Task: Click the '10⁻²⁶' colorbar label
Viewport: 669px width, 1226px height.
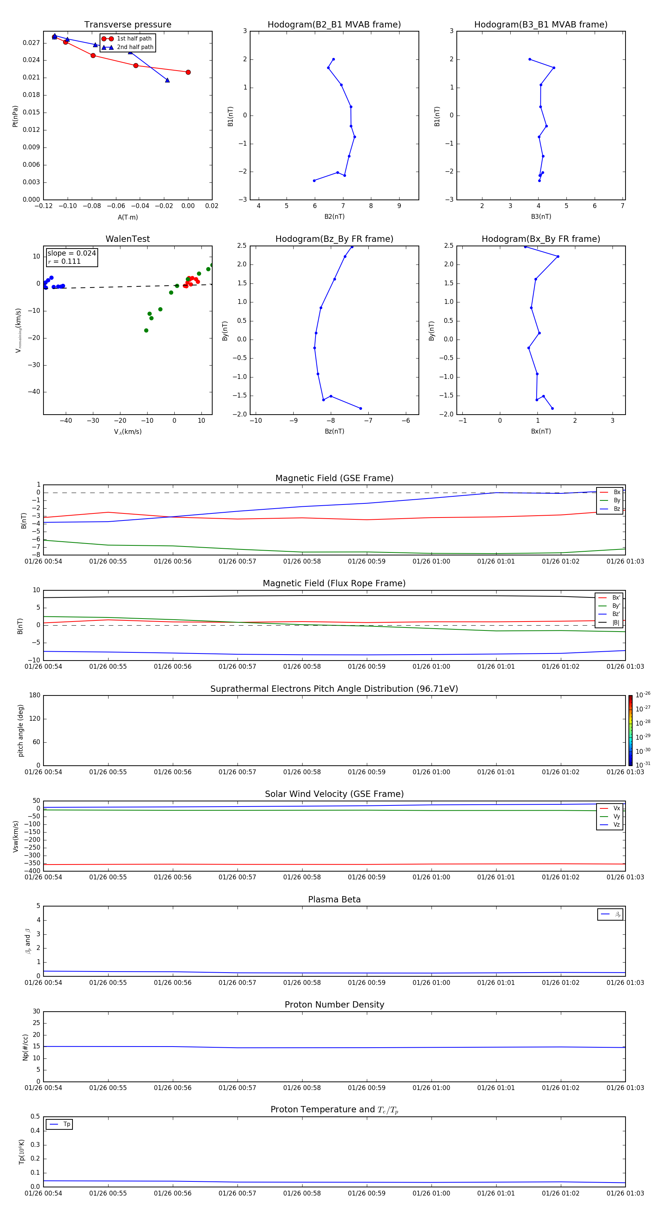Action: coord(643,695)
